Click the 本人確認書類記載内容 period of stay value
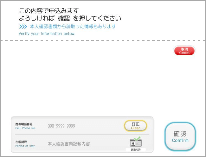Viewport: 206px width, 157px height. click(69, 144)
